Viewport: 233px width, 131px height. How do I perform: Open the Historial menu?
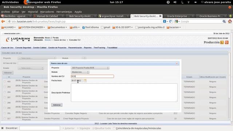point(33,12)
